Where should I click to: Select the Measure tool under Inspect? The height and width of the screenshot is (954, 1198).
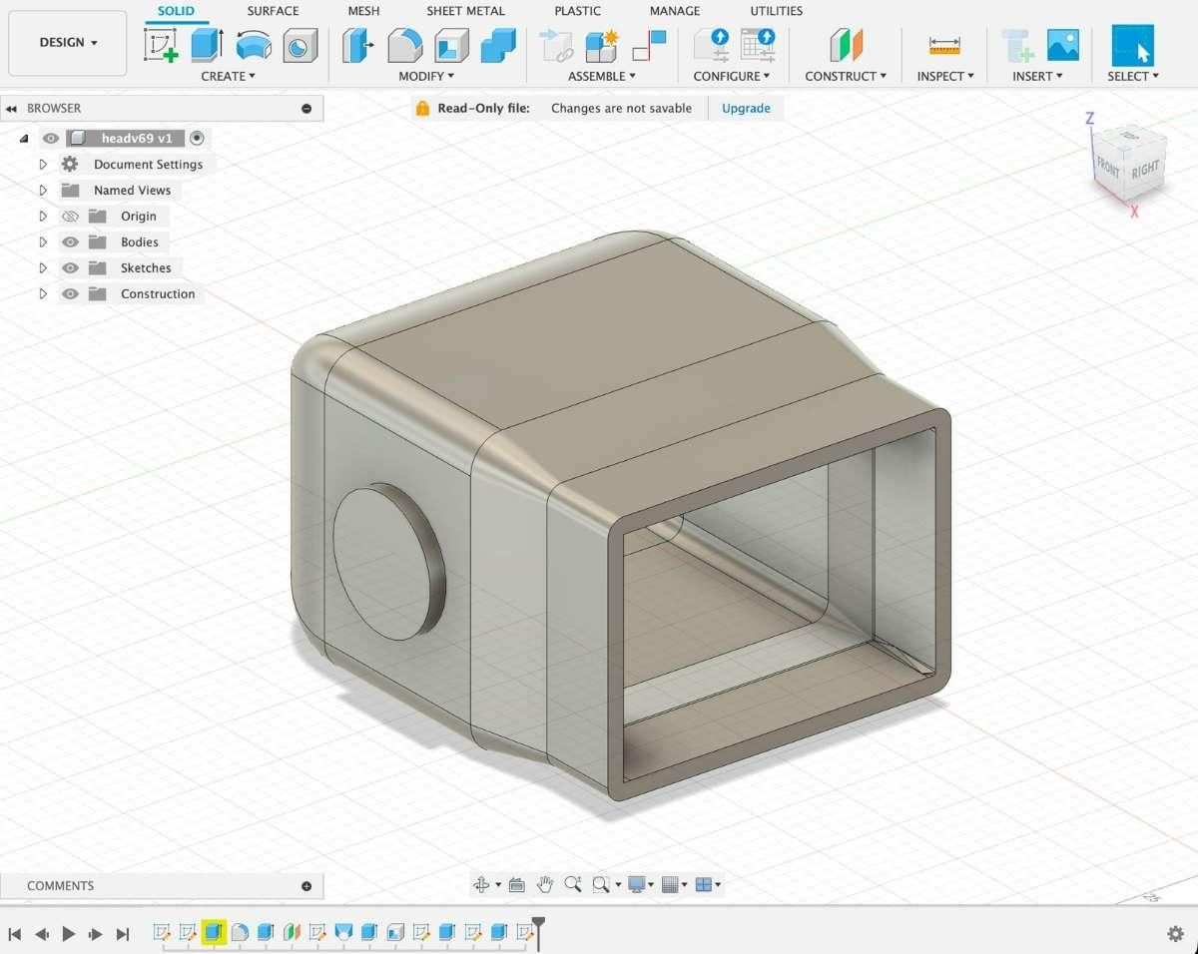[943, 45]
